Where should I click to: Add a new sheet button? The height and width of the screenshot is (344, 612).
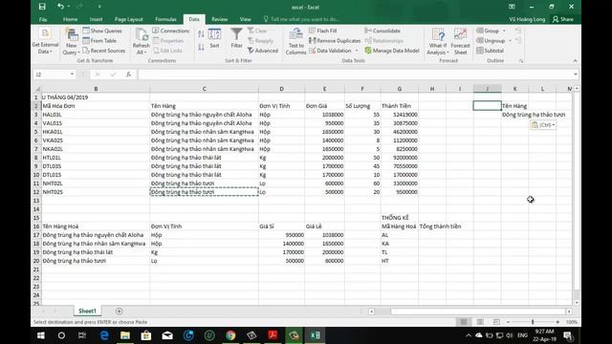click(x=119, y=311)
